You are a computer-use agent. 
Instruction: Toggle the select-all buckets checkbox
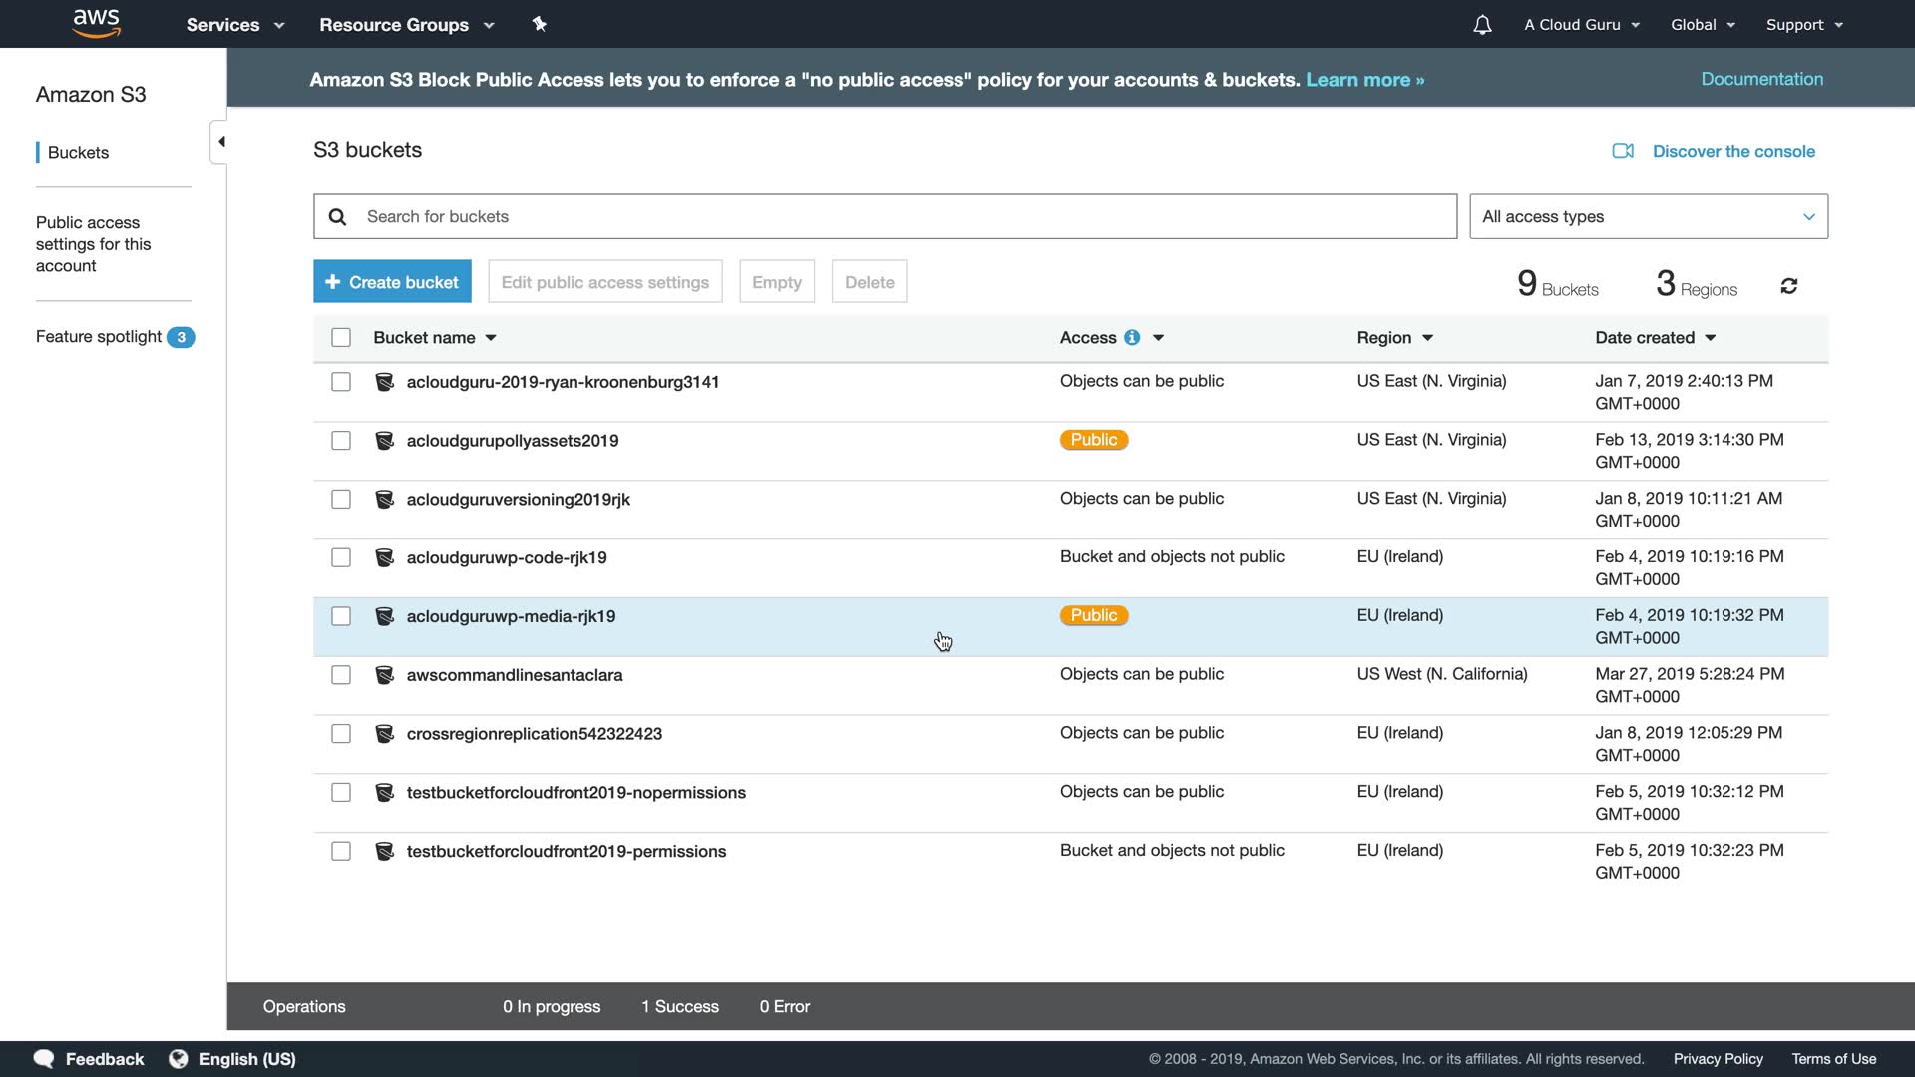pos(341,338)
